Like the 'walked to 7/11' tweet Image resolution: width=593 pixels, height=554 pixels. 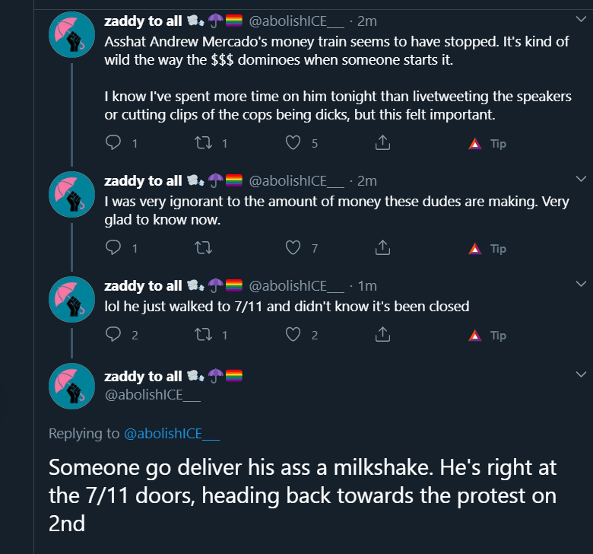pos(293,334)
